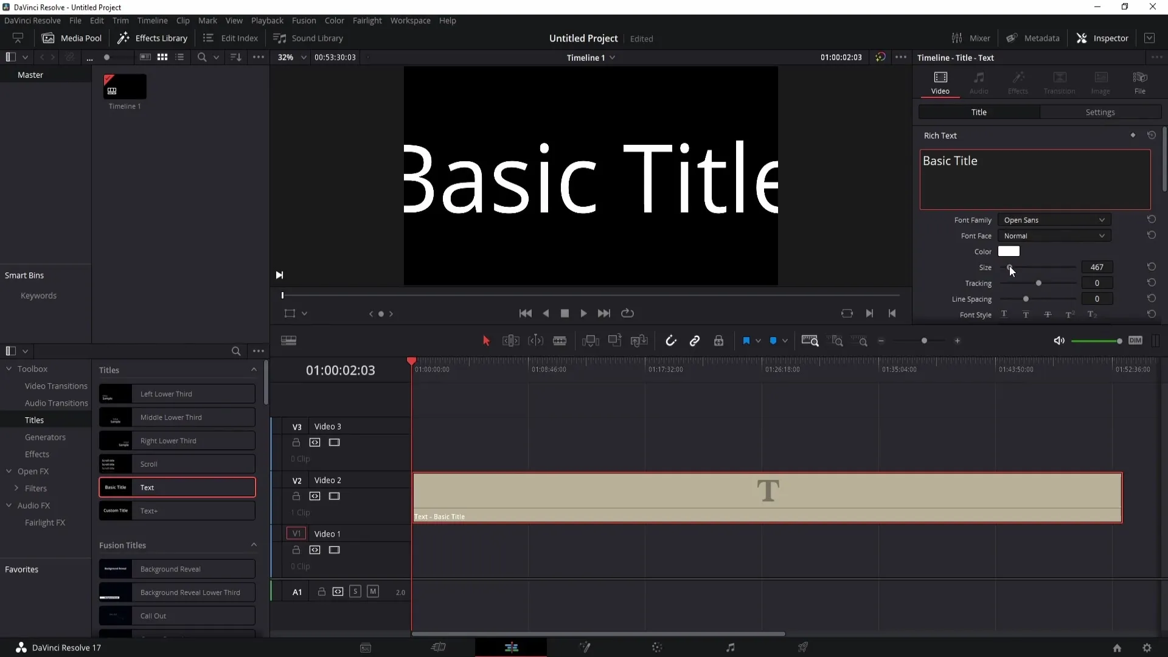Toggle mute on Audio 1 track
1168x657 pixels.
pyautogui.click(x=372, y=591)
